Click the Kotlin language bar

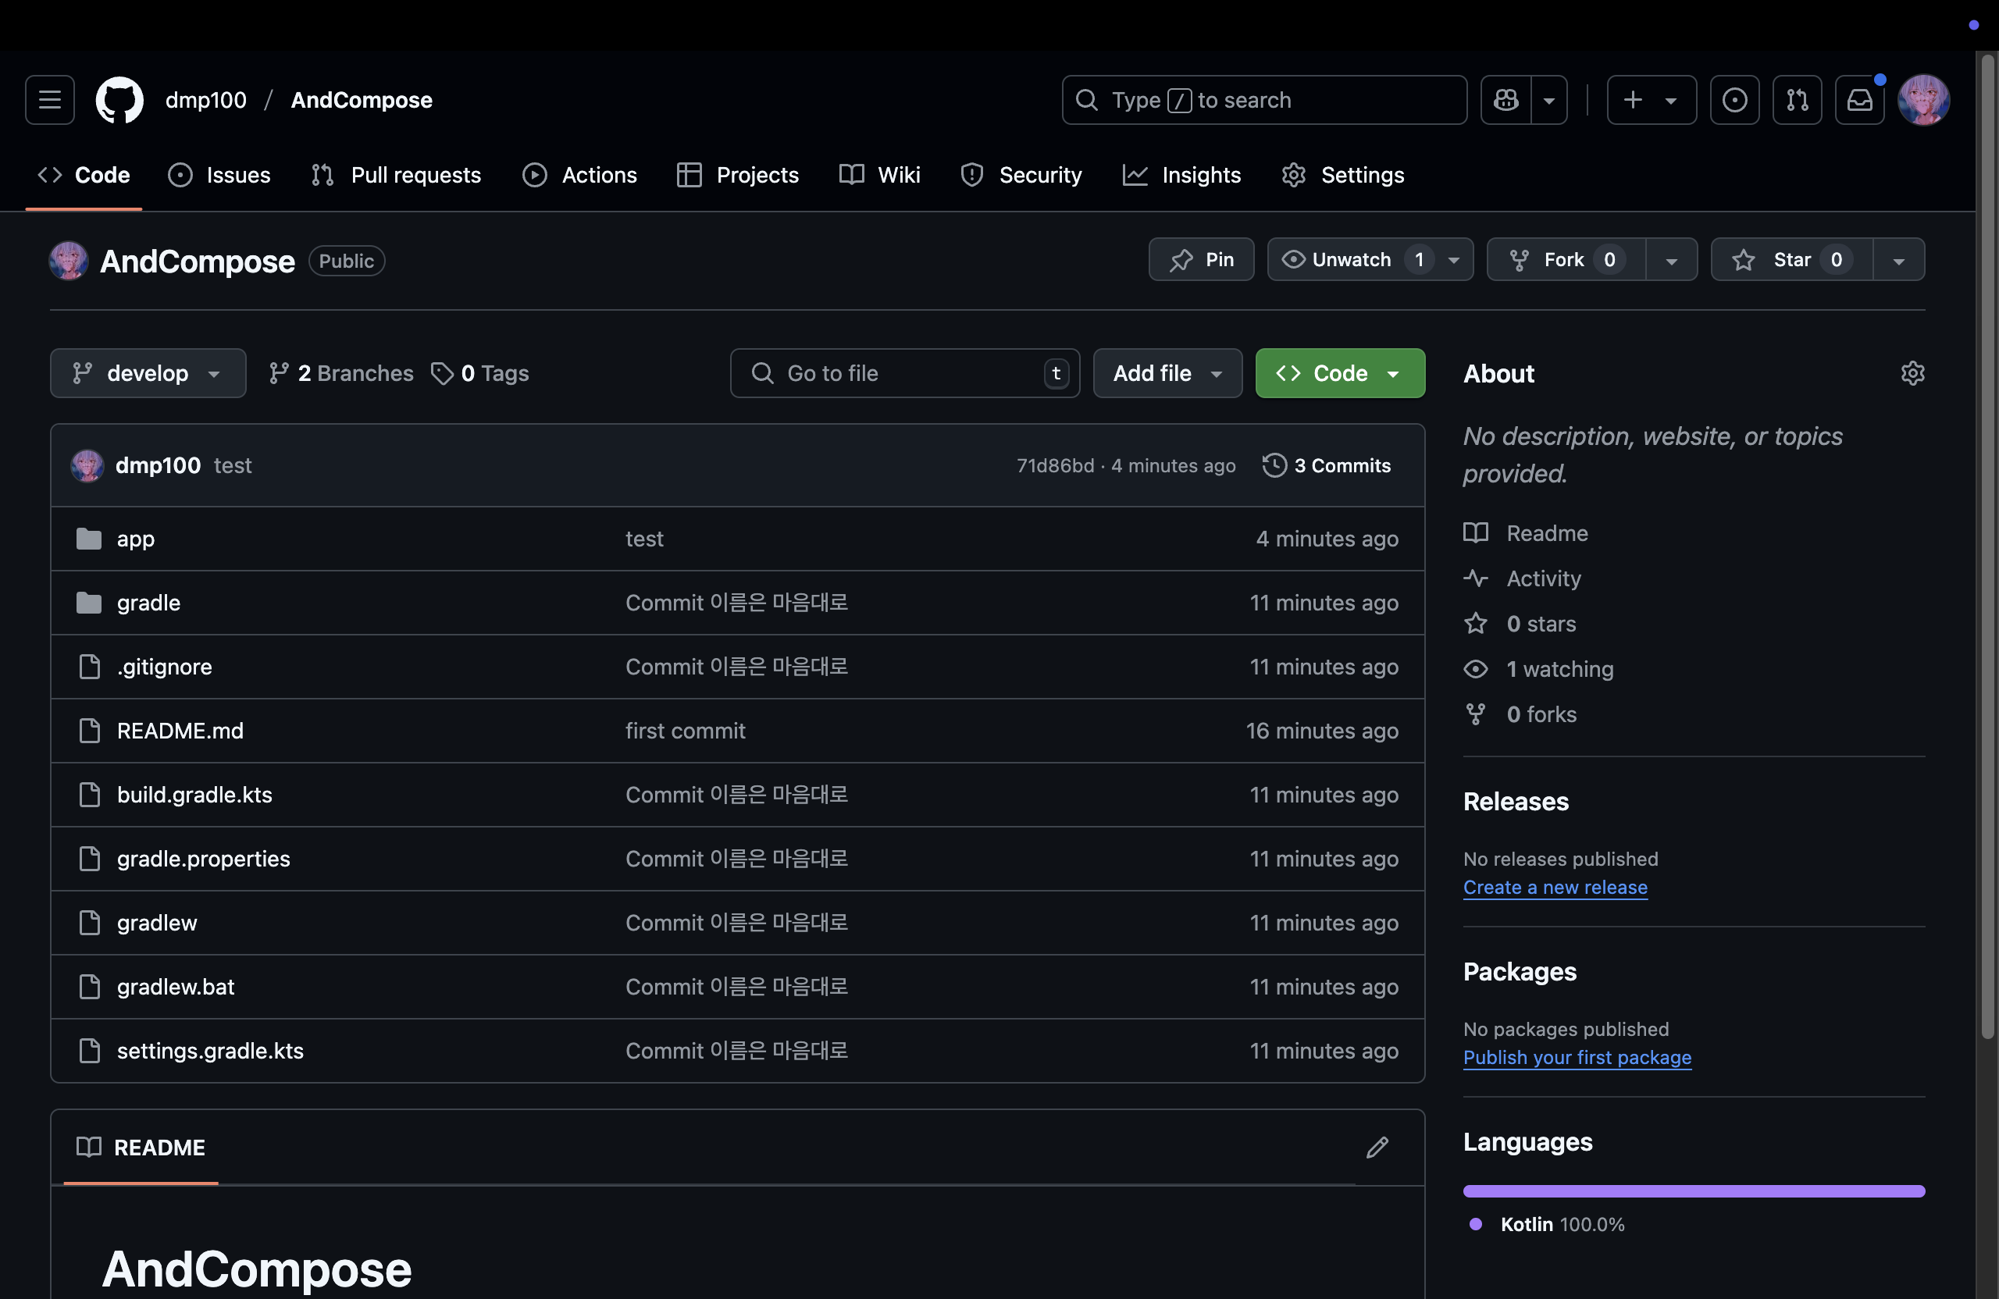pos(1693,1190)
